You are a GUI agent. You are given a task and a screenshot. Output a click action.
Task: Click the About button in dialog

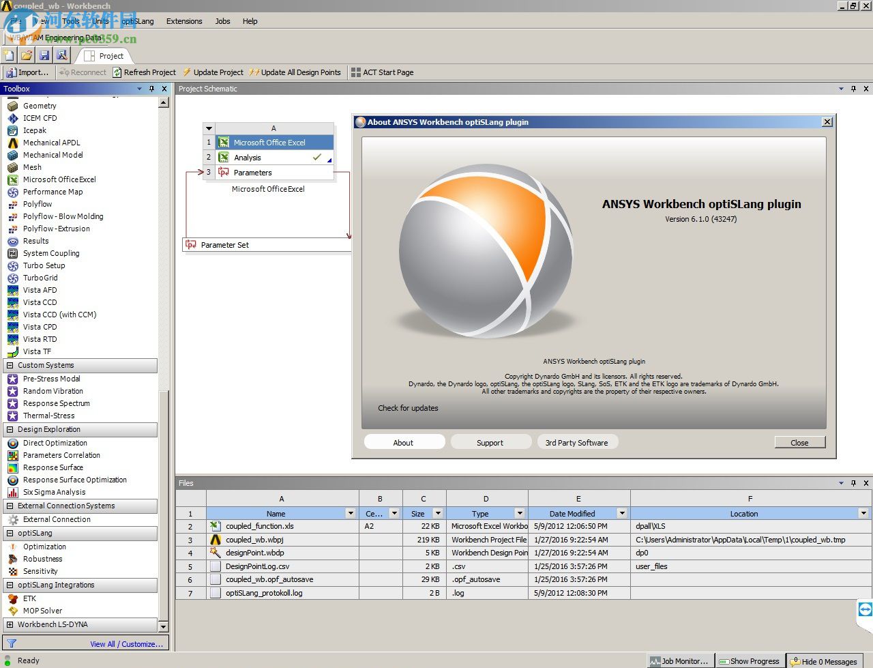tap(404, 442)
